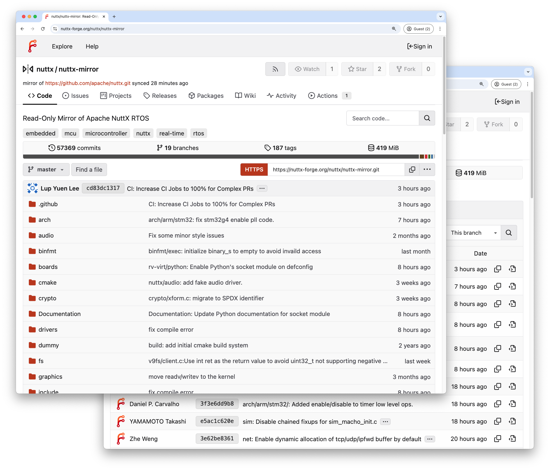Click the search button beside This branch in back window
Screen dimensions: 549x470
pos(508,233)
